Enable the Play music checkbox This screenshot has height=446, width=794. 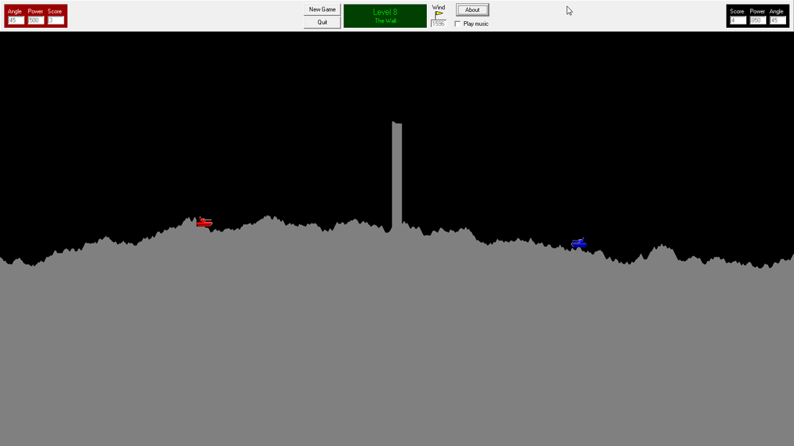pyautogui.click(x=458, y=24)
